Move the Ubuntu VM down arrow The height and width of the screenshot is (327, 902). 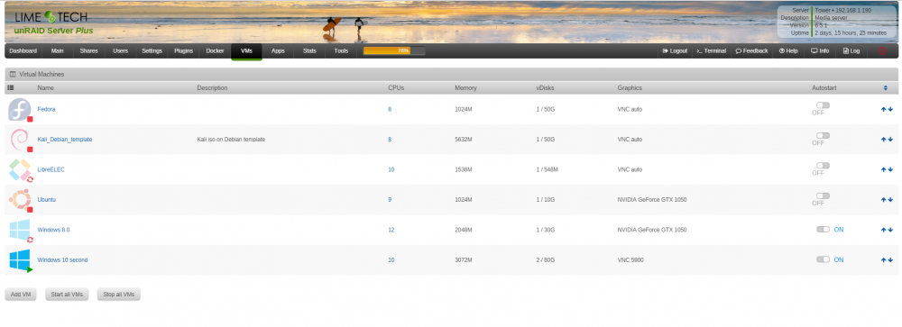point(890,199)
